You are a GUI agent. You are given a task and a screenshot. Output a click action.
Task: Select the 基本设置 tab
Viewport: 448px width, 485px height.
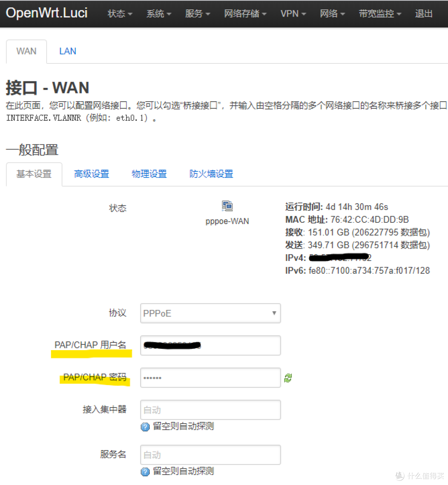[x=34, y=174]
